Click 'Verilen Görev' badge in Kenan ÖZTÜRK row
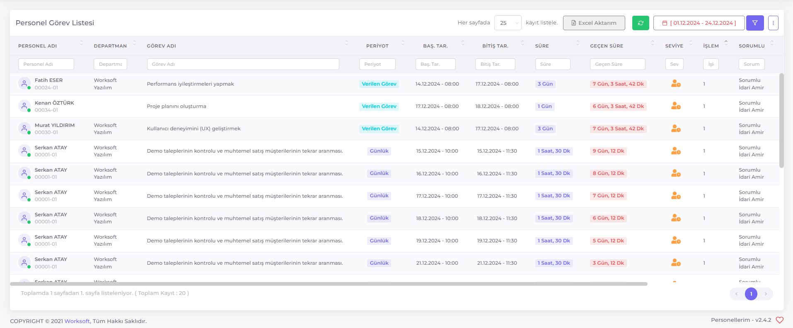This screenshot has height=328, width=793. click(379, 106)
